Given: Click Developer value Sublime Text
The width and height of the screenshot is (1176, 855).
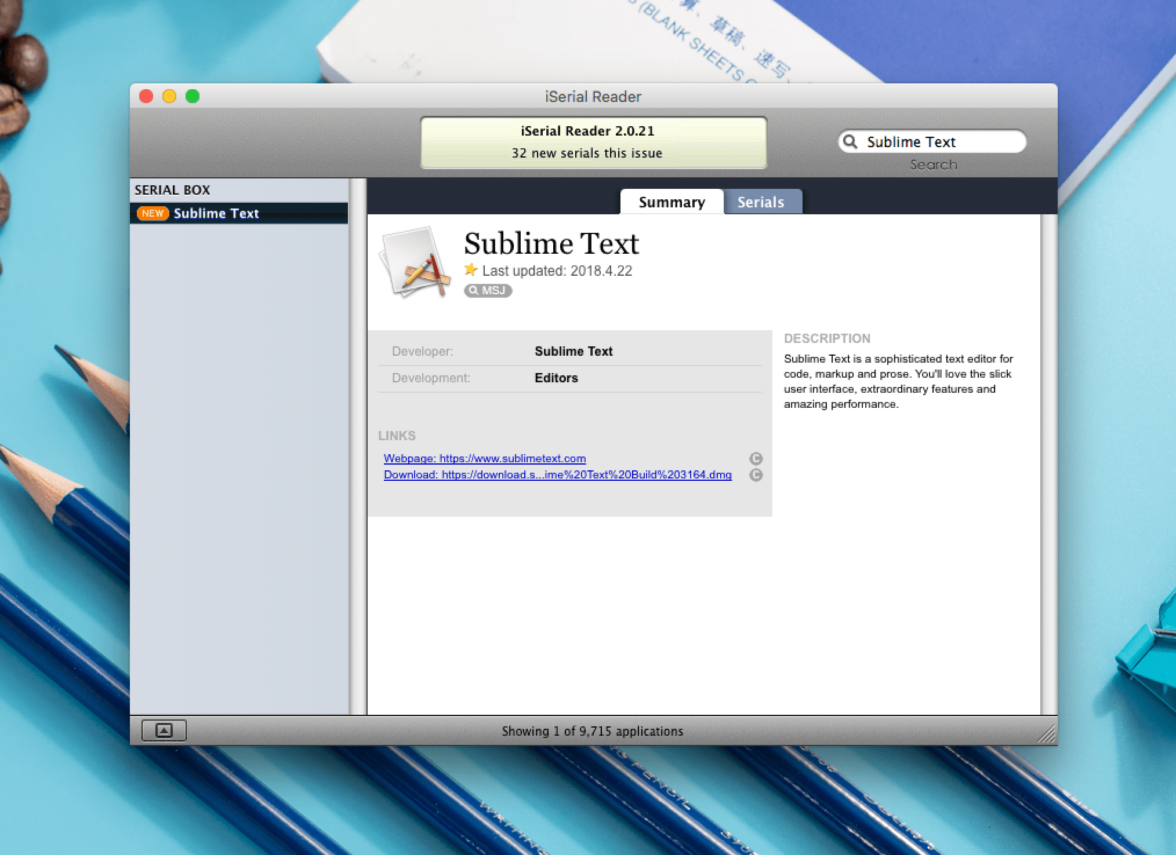Looking at the screenshot, I should click(574, 351).
